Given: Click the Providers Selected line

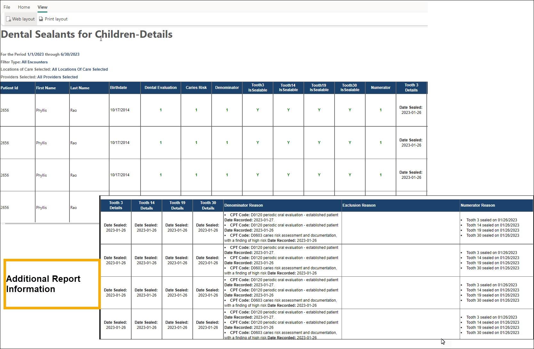Looking at the screenshot, I should 39,77.
